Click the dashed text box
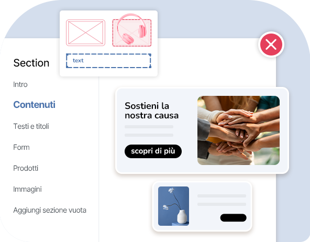Screen dimensions: 310x242 click(108, 61)
